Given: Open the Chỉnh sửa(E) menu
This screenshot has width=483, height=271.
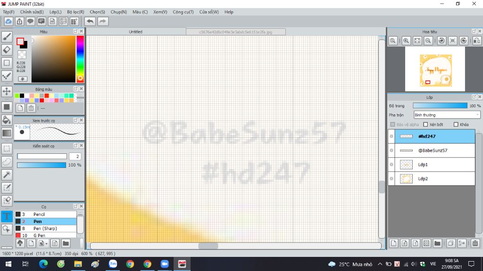Looking at the screenshot, I should (x=32, y=12).
